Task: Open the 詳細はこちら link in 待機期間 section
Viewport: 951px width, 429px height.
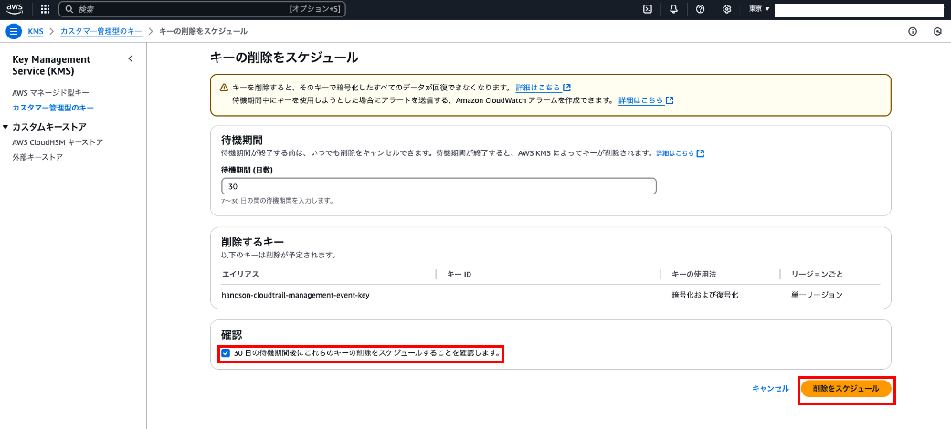Action: coord(680,153)
